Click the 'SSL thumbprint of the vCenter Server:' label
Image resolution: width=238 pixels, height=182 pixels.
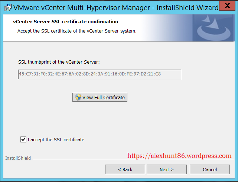[59, 62]
